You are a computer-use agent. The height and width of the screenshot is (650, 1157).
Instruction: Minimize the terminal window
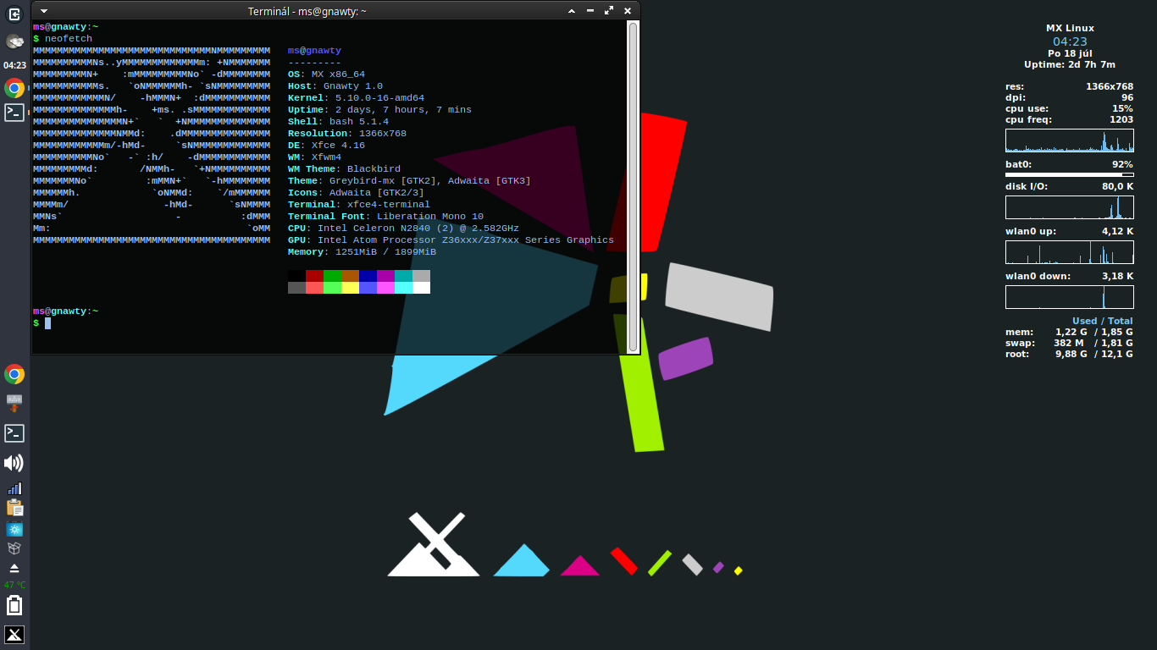click(590, 11)
